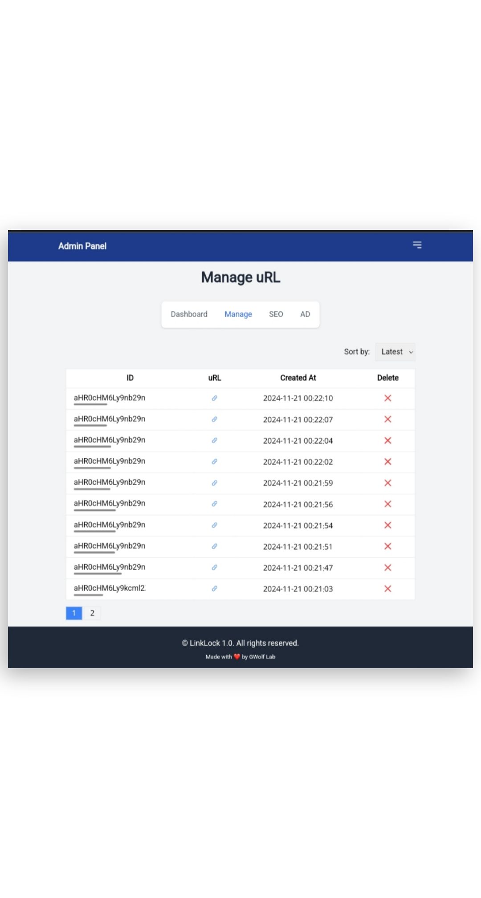Viewport: 481px width, 898px height.
Task: Delete the entry created at 00:22:04
Action: pos(388,441)
